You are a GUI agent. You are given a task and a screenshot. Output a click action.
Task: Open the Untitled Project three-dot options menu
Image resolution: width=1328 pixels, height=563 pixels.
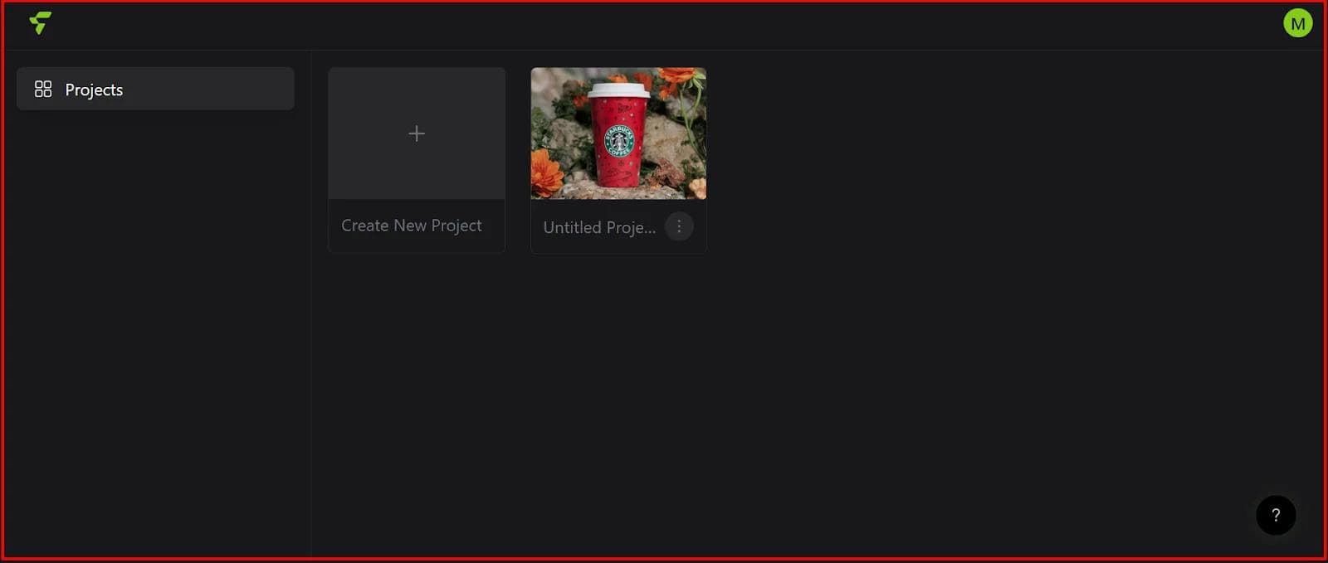tap(679, 226)
